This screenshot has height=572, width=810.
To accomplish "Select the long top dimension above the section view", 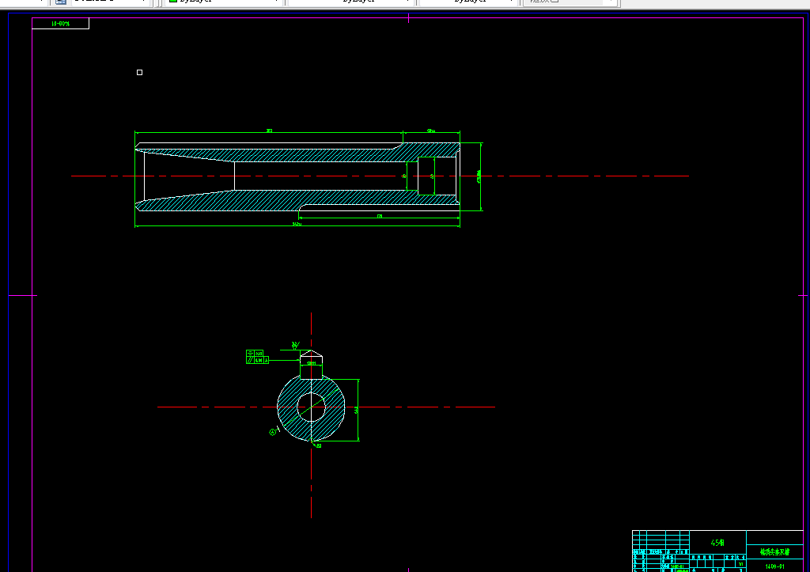I will click(269, 131).
